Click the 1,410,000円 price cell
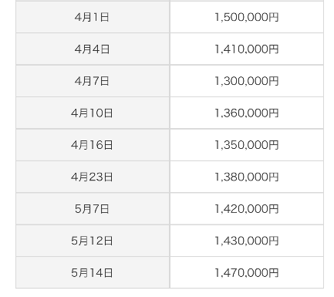Screen dimensions: 334x297 (247, 49)
